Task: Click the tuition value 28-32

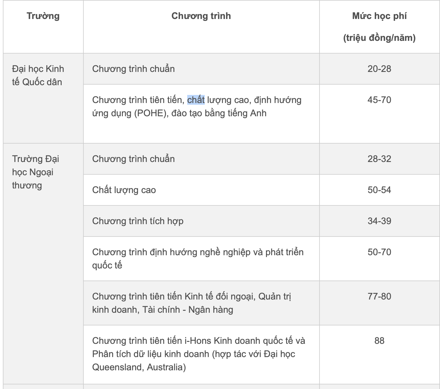Action: pyautogui.click(x=379, y=159)
